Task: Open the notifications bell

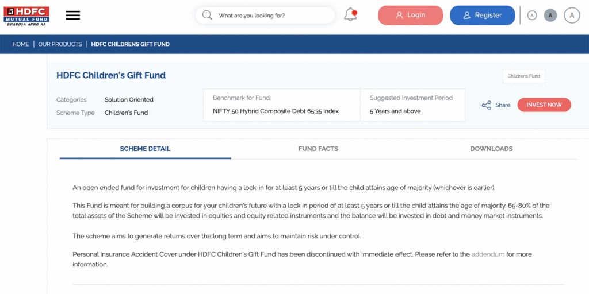Action: click(350, 14)
